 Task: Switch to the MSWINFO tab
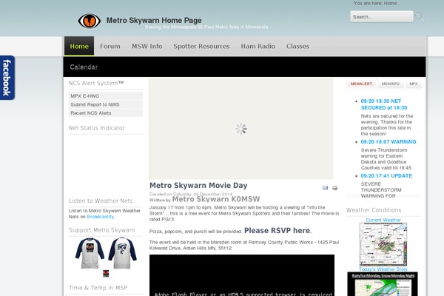(x=391, y=84)
